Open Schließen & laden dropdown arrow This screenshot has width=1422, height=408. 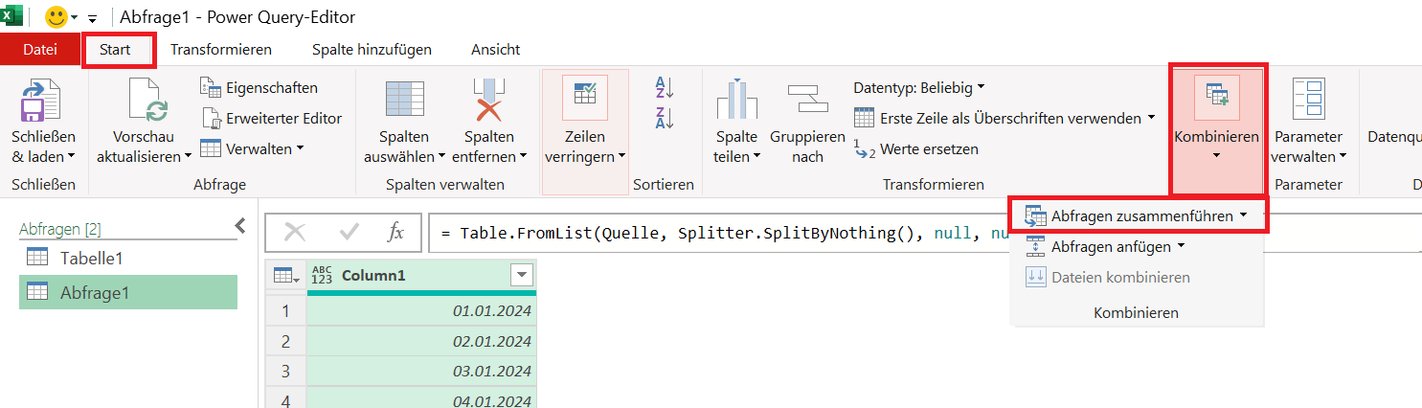click(71, 157)
